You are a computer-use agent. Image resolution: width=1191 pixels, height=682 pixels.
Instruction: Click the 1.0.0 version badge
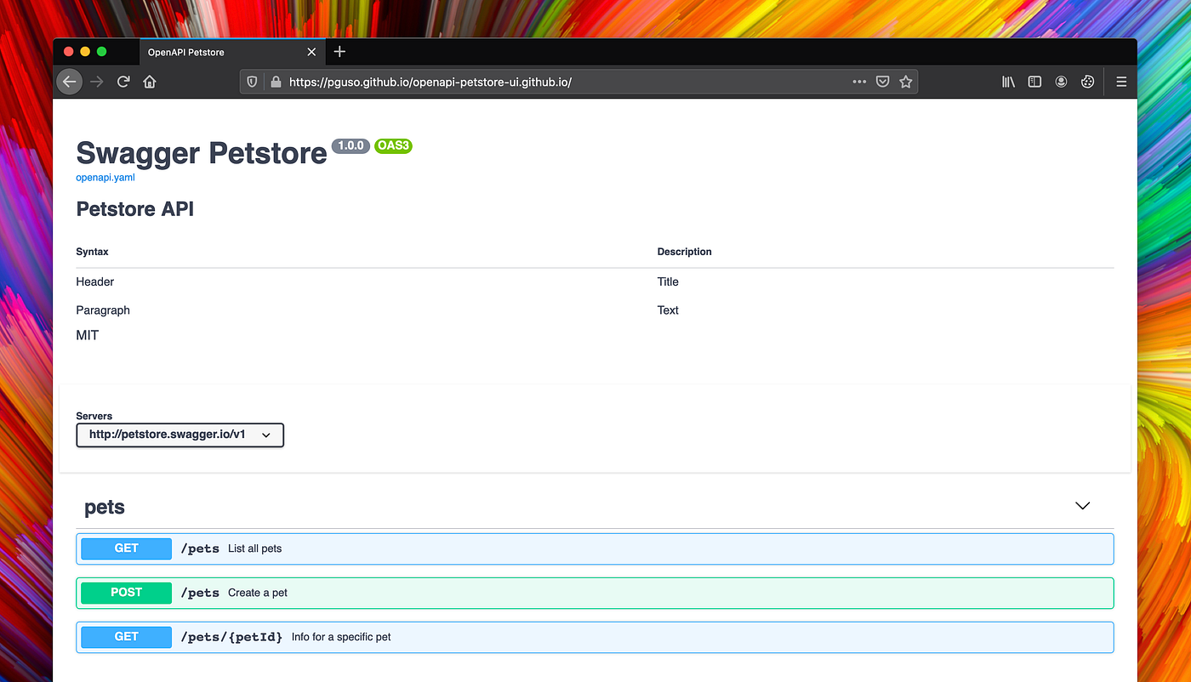350,146
